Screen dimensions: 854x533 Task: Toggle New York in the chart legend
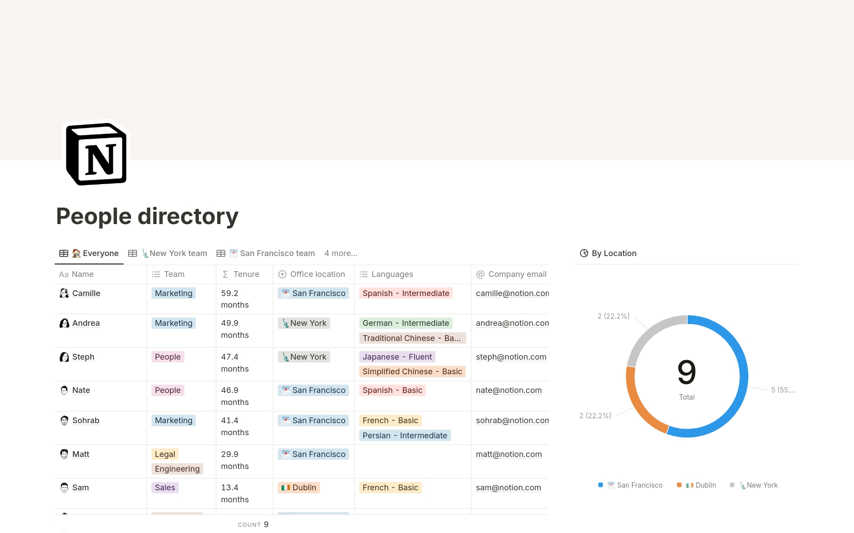coord(754,485)
